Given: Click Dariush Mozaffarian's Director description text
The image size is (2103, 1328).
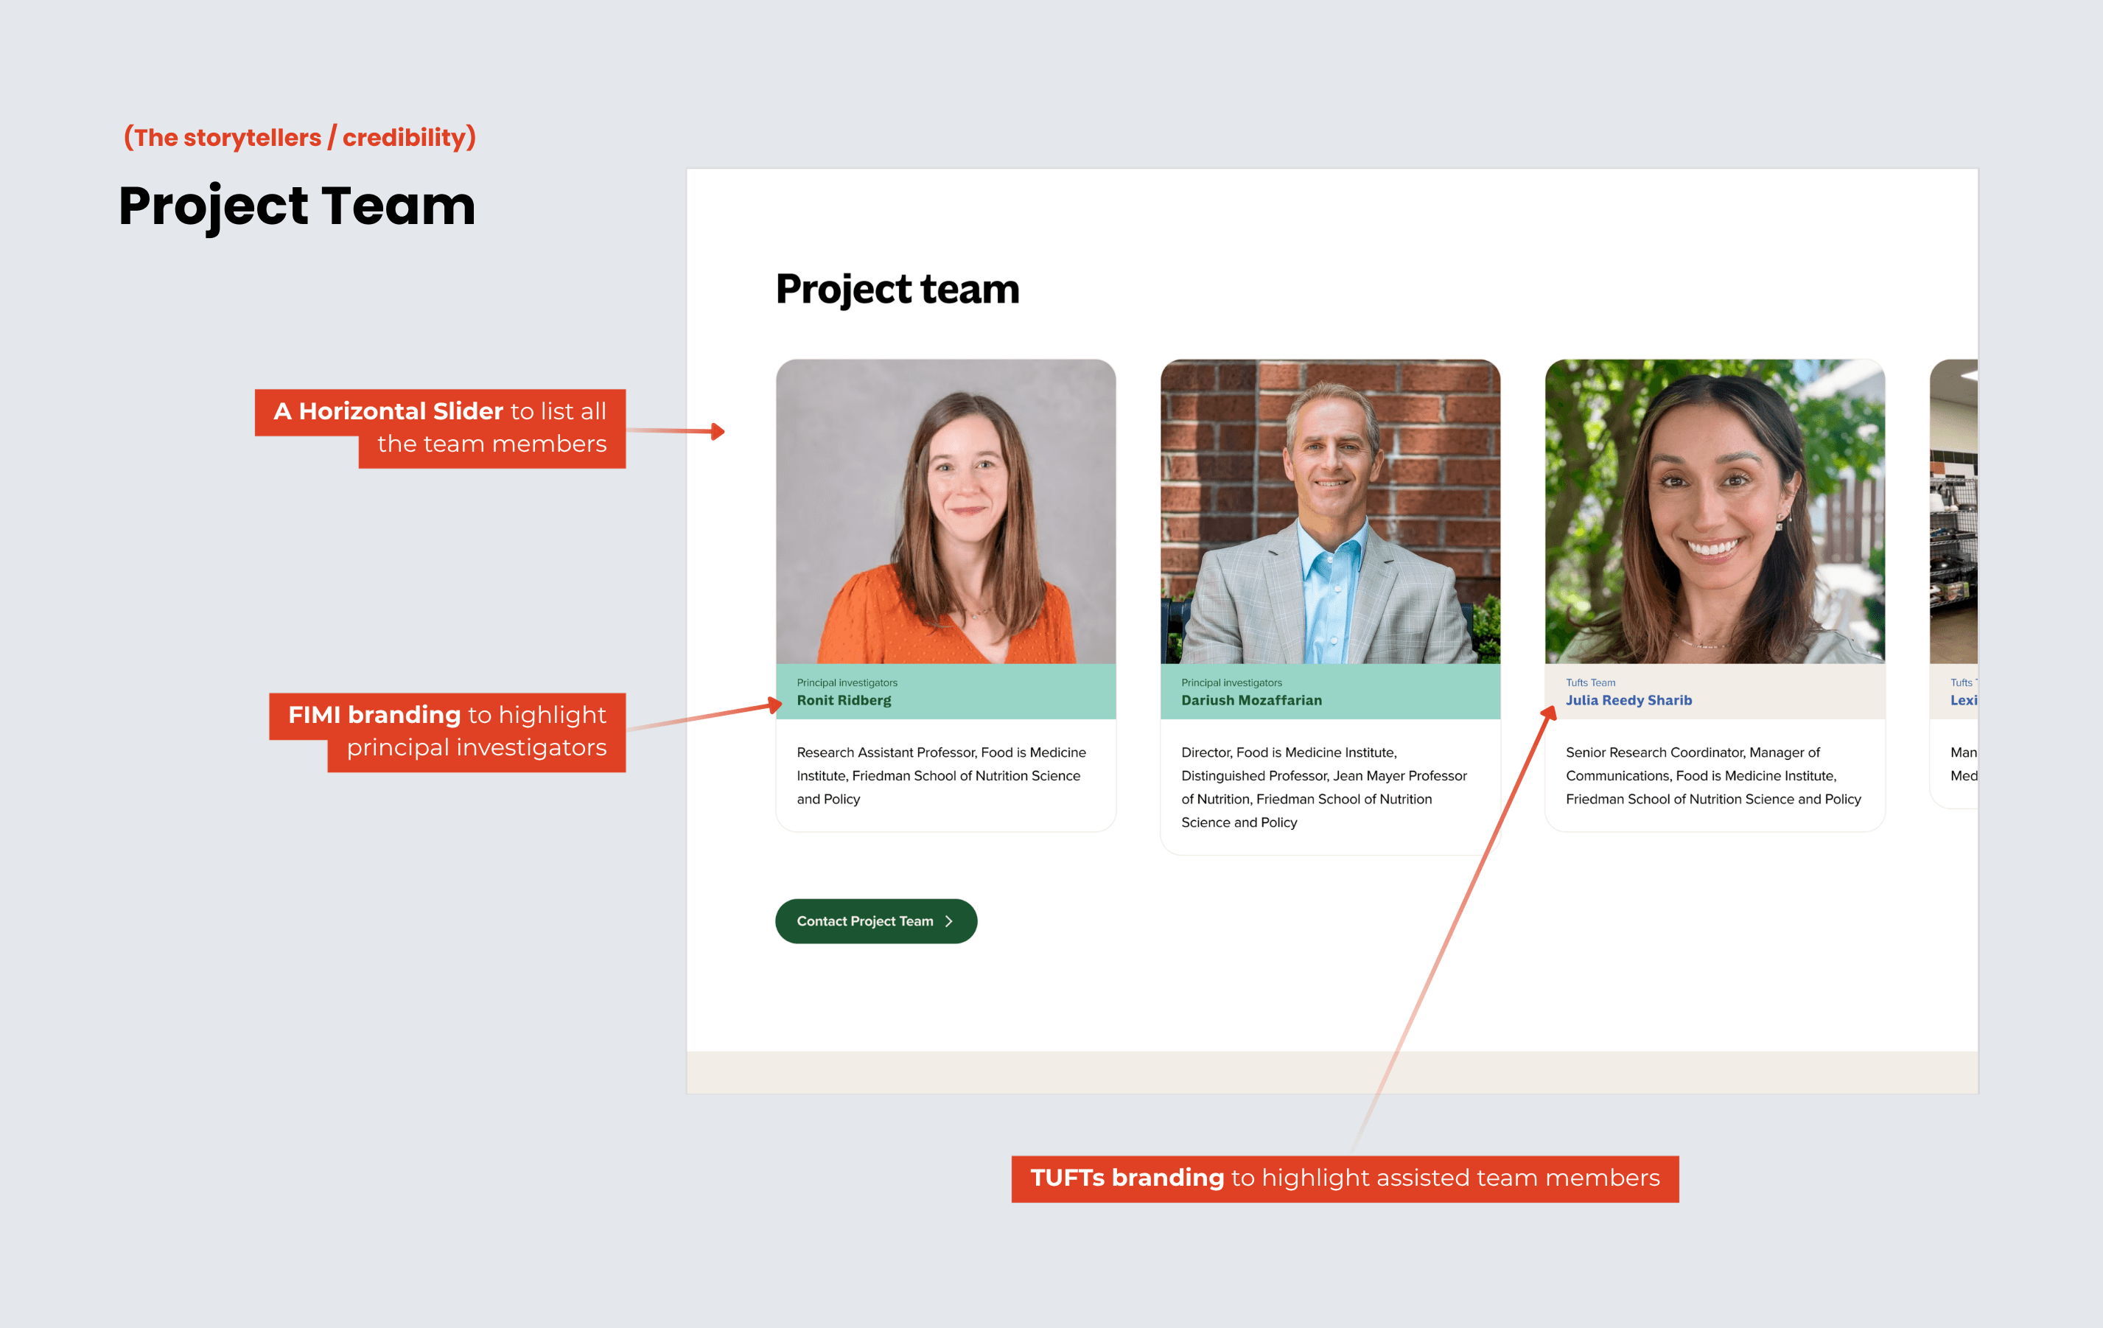Looking at the screenshot, I should pos(1324,787).
